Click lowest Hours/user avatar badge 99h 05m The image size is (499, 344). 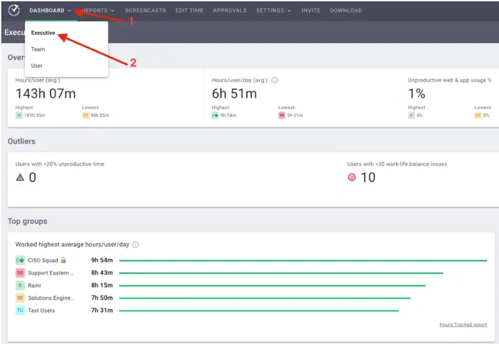(85, 115)
